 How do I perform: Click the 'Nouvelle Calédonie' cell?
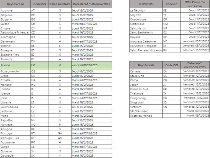[x=146, y=41]
